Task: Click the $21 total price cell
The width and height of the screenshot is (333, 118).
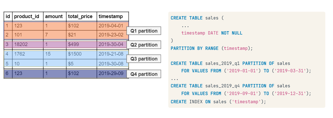Action: [x=72, y=35]
